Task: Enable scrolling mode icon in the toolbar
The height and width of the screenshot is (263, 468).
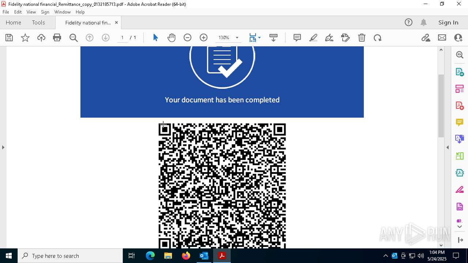Action: (273, 38)
